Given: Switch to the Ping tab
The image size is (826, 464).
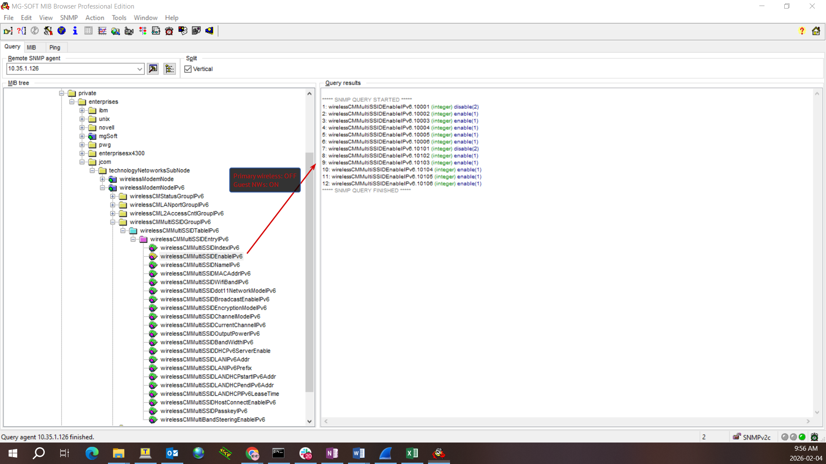Looking at the screenshot, I should (x=55, y=47).
